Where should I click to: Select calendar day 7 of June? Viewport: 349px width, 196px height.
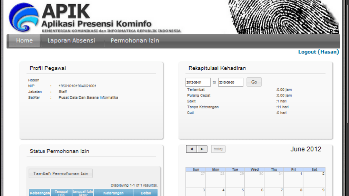pos(274,192)
